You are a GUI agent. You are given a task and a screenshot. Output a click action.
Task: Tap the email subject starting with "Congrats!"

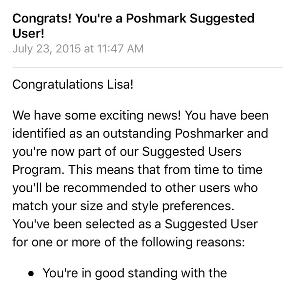133,26
